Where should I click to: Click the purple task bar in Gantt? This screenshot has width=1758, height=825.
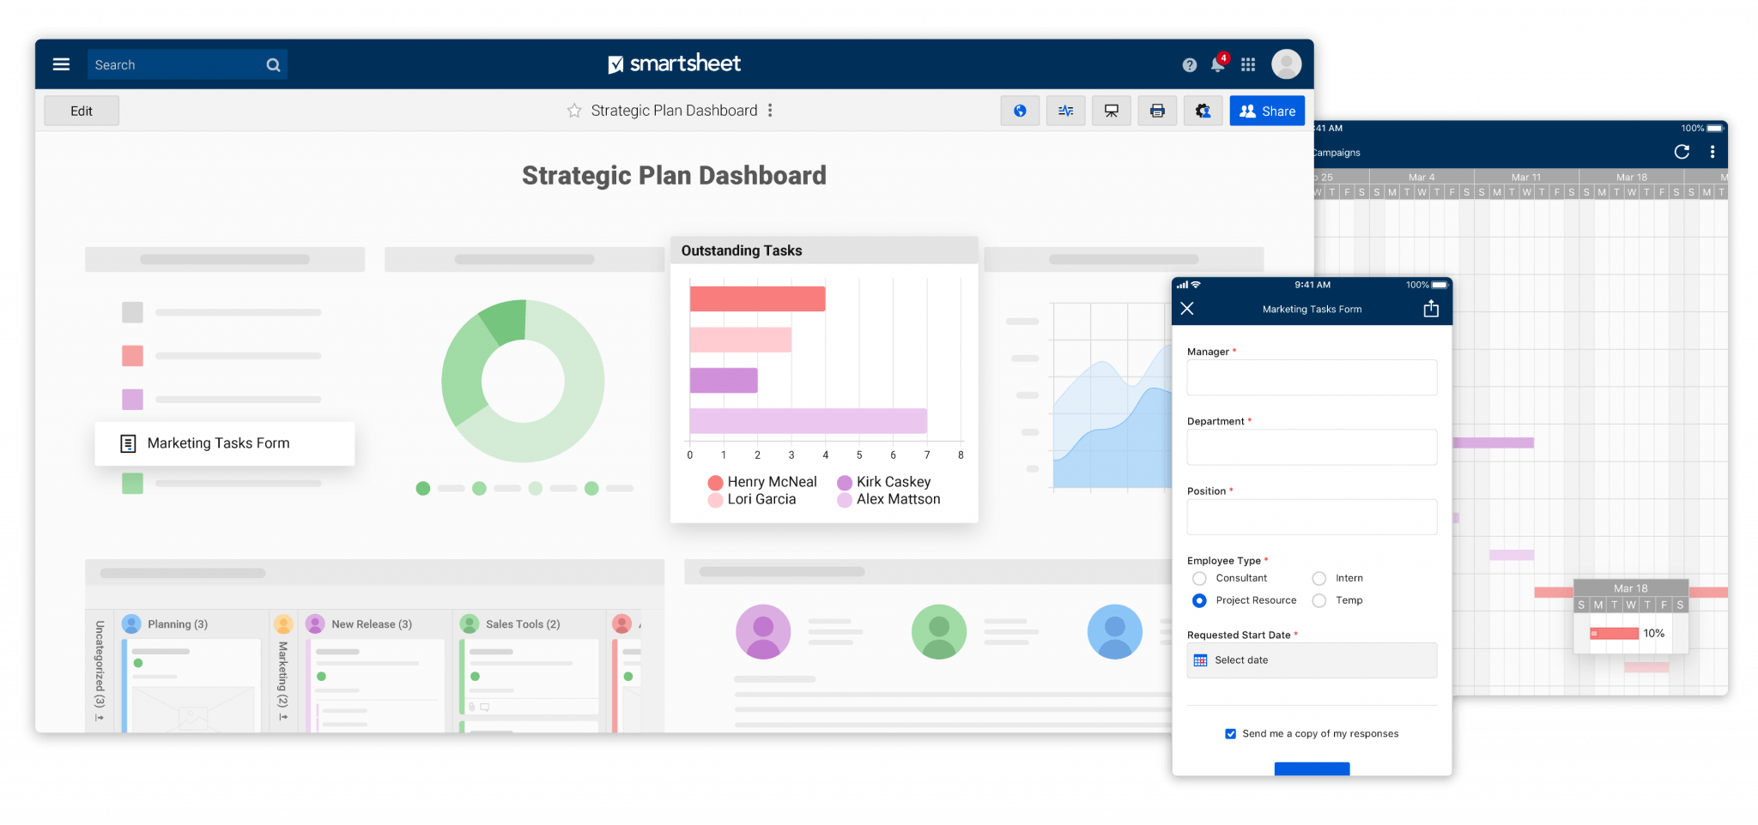pyautogui.click(x=1493, y=443)
